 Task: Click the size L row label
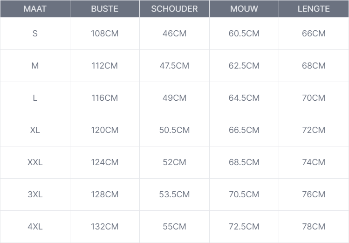(35, 98)
